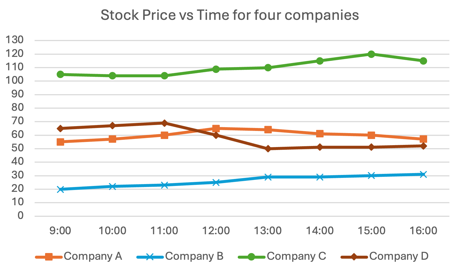Click Company B's X marker at 9:00

[61, 189]
